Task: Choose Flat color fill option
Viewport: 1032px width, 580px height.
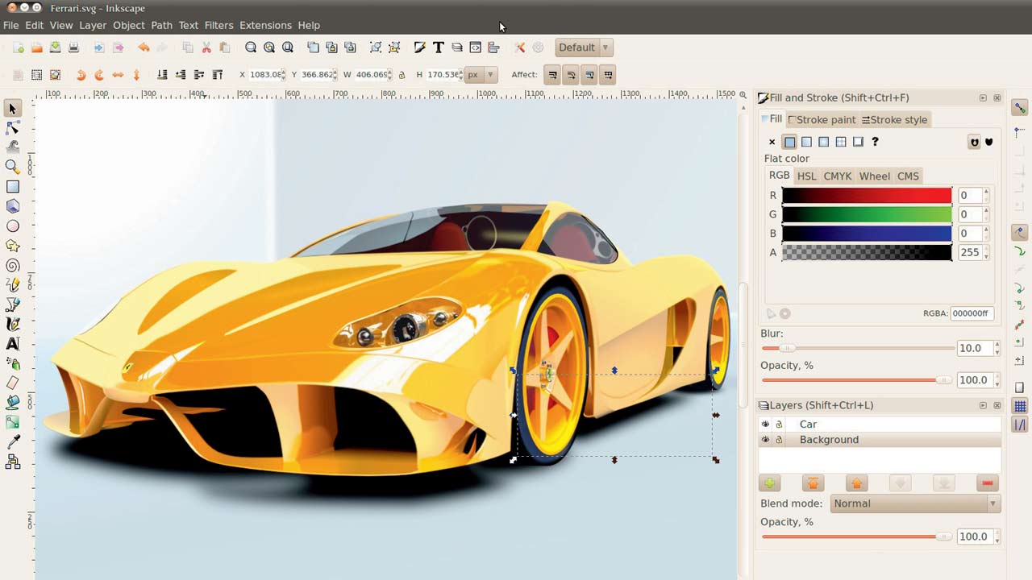Action: click(x=789, y=142)
